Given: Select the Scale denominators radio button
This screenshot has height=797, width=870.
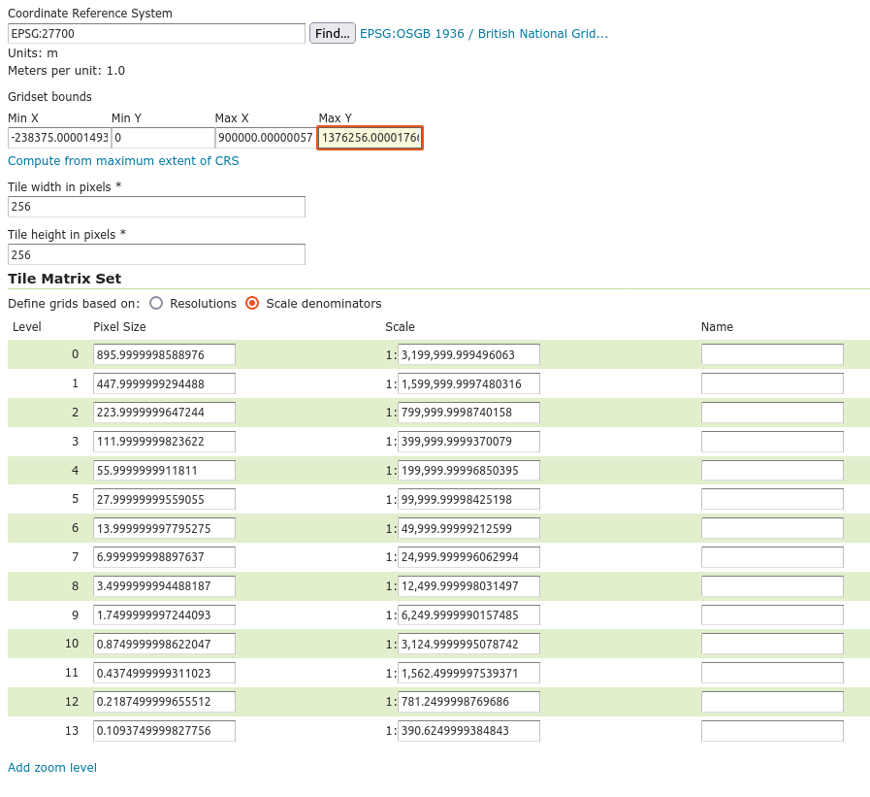Looking at the screenshot, I should tap(252, 303).
